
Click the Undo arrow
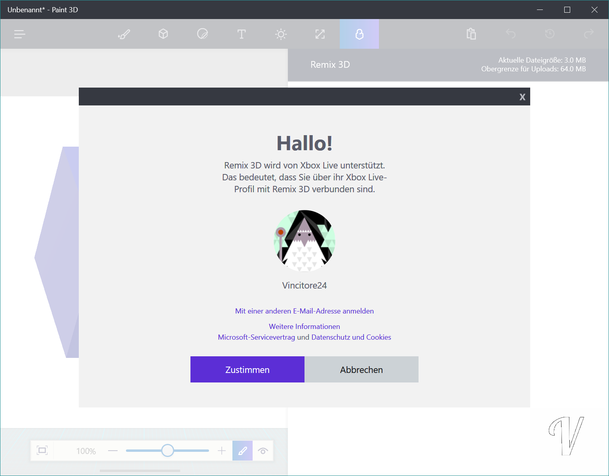point(510,34)
